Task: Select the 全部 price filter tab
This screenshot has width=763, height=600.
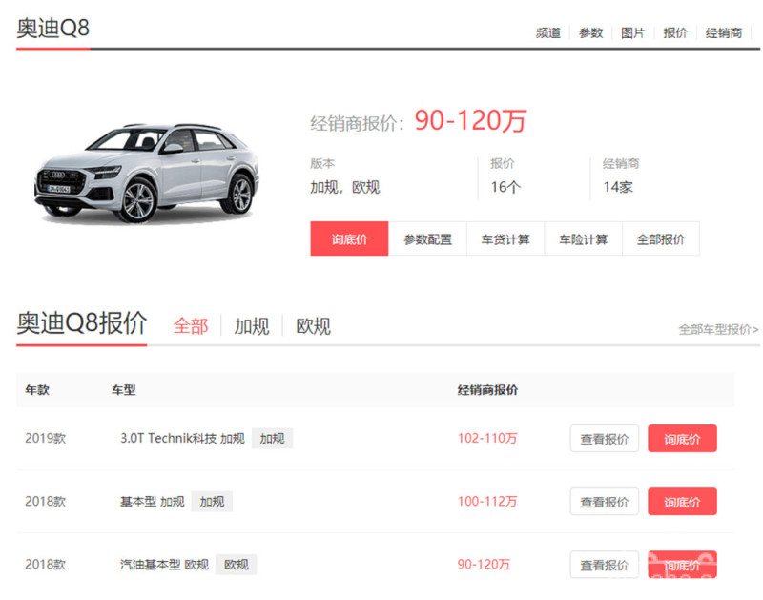Action: (x=190, y=326)
